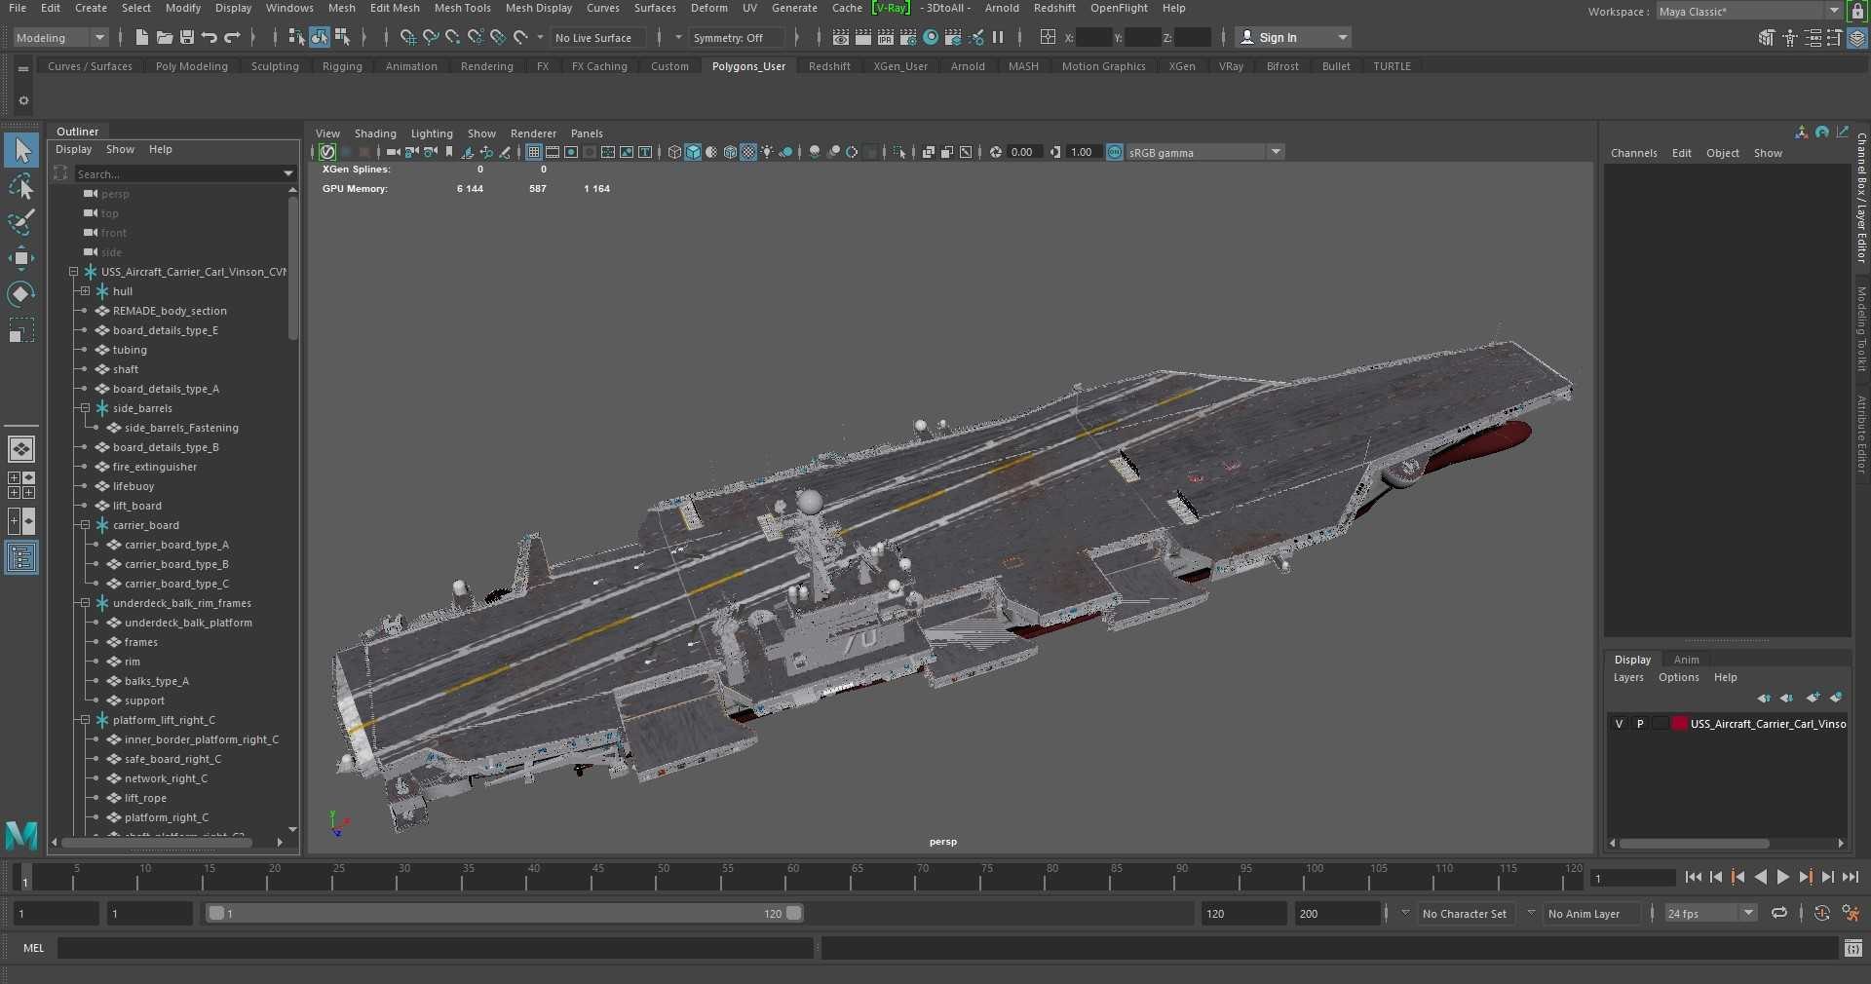Switch to the Sculpting shelf tab
Screen dimensions: 1871x984
click(275, 66)
